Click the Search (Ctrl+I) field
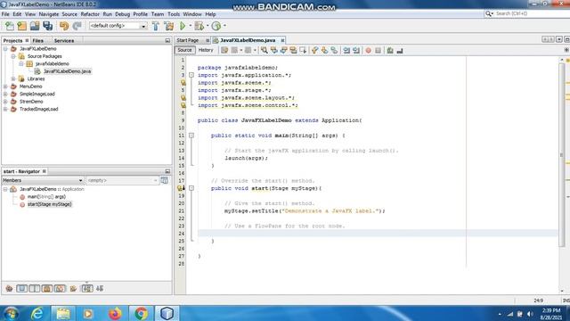This screenshot has height=321, width=570. (528, 13)
